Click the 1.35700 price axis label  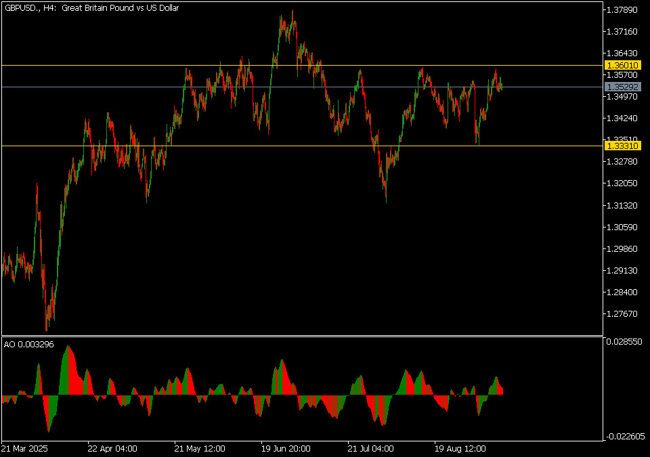[622, 74]
